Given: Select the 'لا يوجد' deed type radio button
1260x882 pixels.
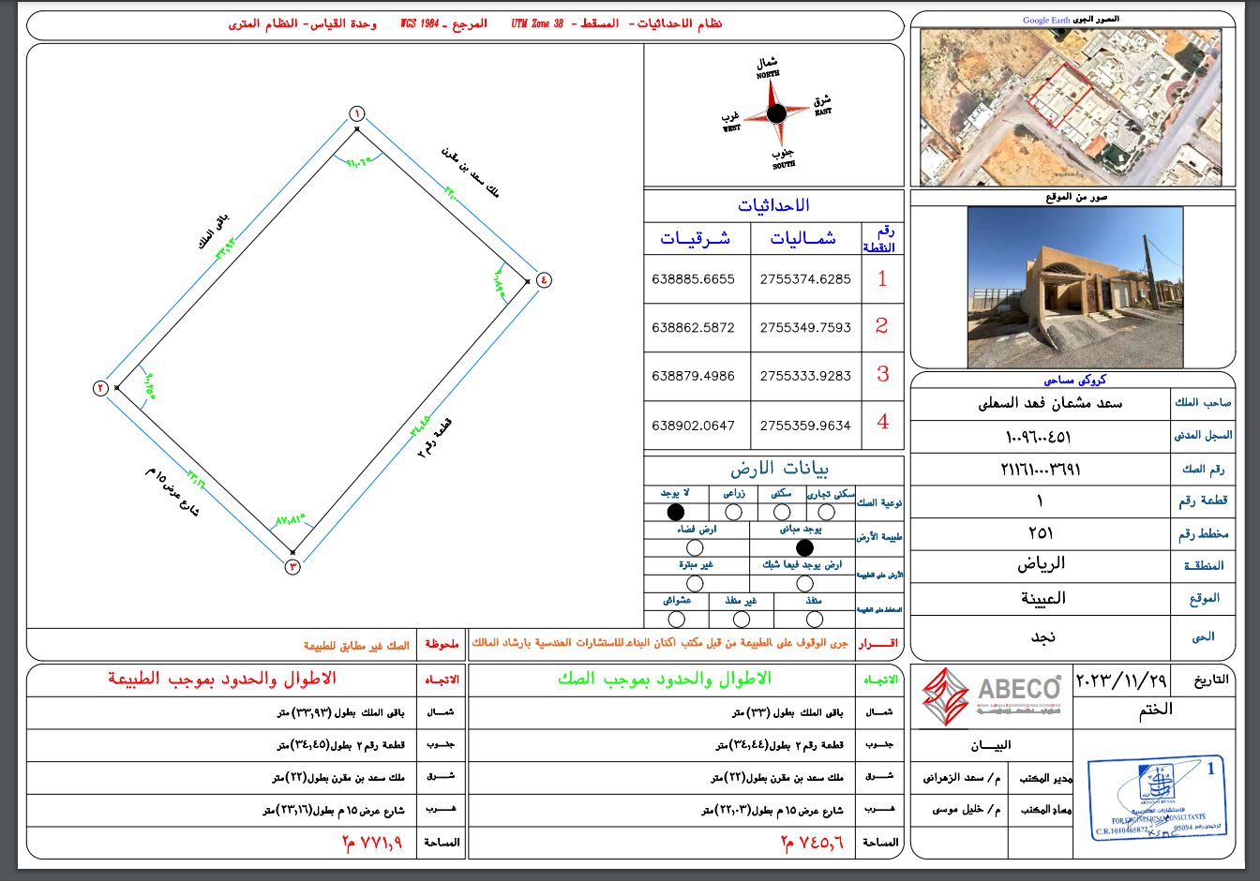Looking at the screenshot, I should tap(675, 512).
